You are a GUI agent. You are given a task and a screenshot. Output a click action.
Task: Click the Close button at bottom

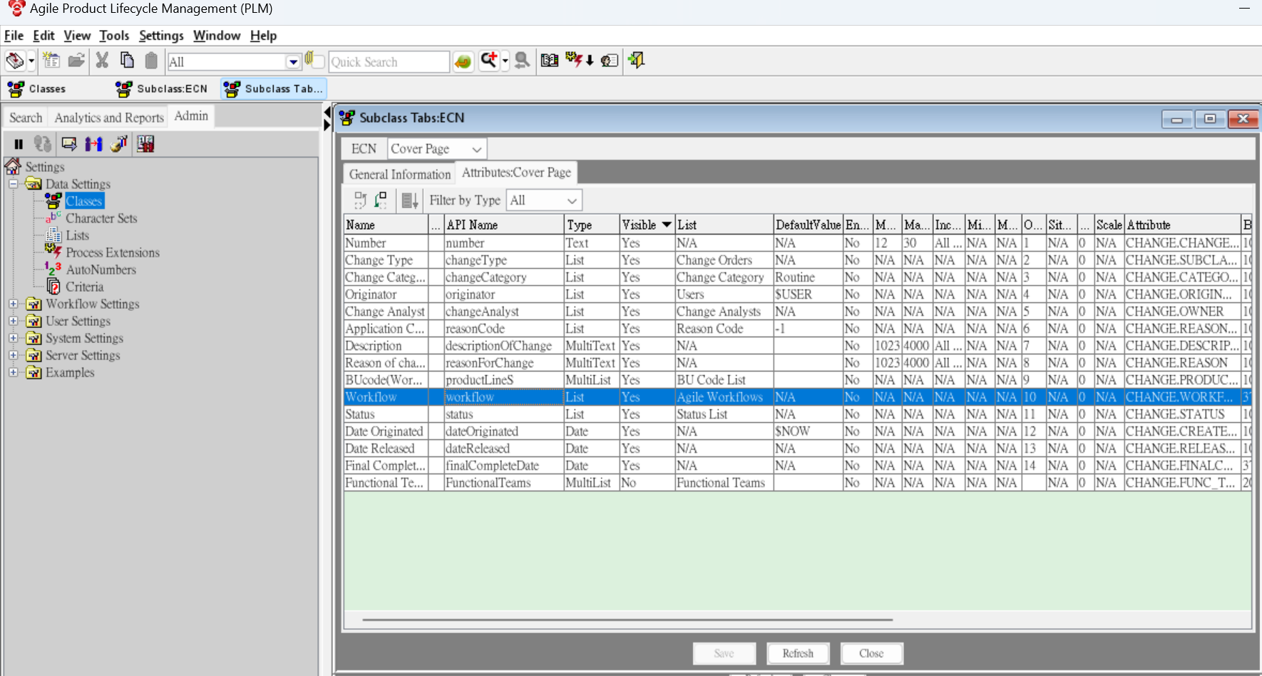point(871,653)
